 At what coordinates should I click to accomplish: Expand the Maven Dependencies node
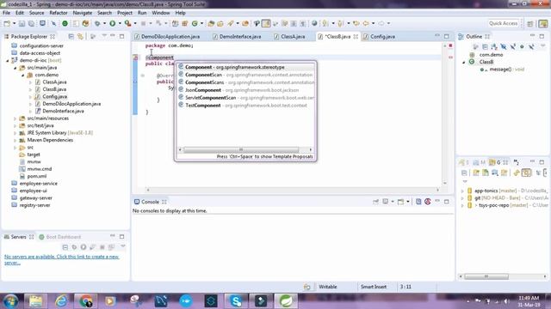pos(15,140)
